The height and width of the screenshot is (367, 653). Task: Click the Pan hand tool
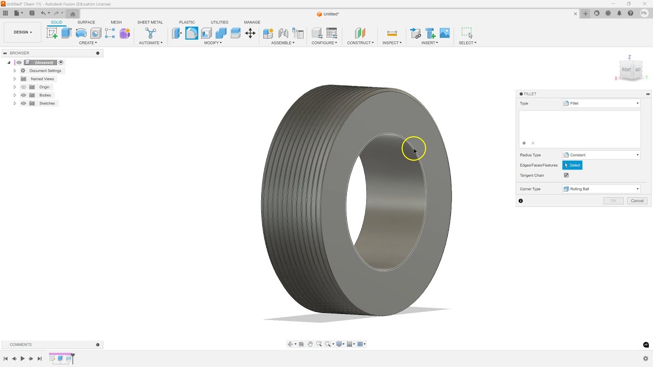coord(310,344)
